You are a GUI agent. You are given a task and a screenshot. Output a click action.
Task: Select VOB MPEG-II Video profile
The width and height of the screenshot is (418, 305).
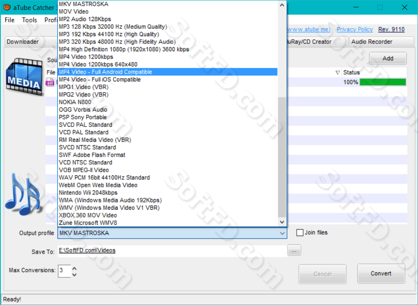[x=168, y=170]
